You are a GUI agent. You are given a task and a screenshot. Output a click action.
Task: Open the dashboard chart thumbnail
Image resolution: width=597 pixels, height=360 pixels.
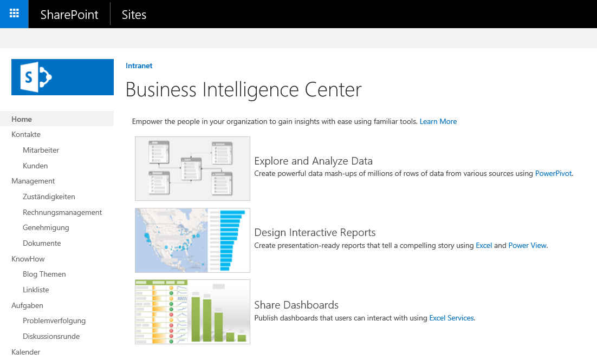point(193,312)
